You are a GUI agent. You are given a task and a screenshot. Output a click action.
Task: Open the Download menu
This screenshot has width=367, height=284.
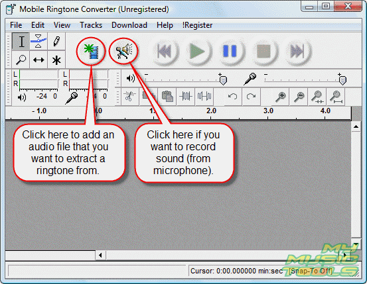coord(129,25)
